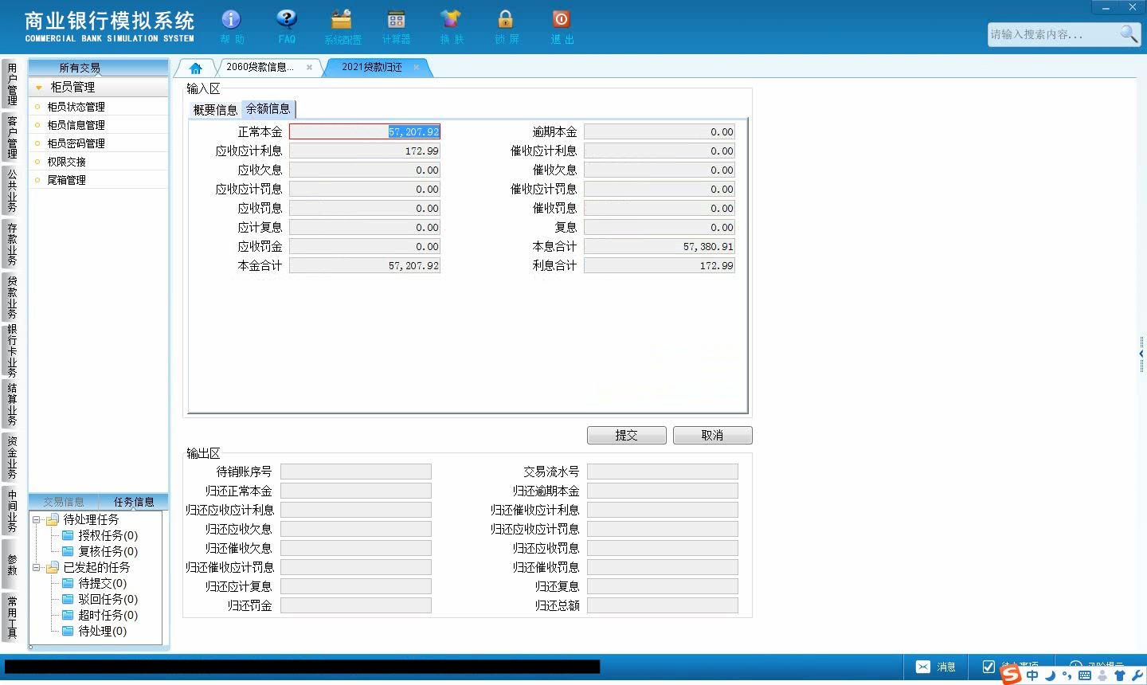Click the 退出 exit icon
1147x685 pixels.
[x=562, y=19]
